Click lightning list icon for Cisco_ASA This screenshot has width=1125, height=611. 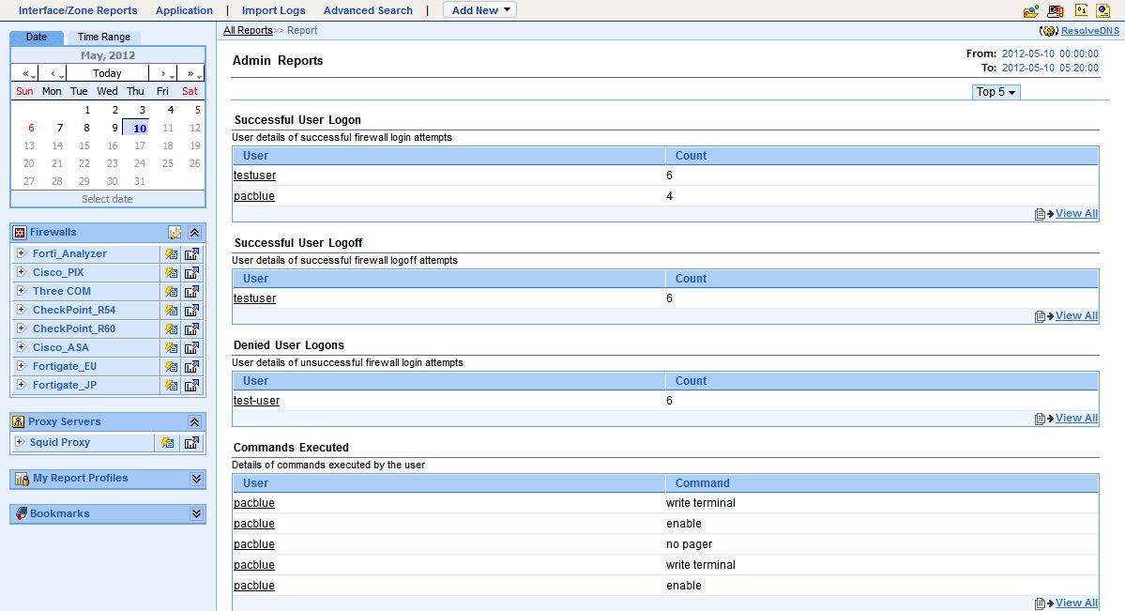[x=171, y=347]
